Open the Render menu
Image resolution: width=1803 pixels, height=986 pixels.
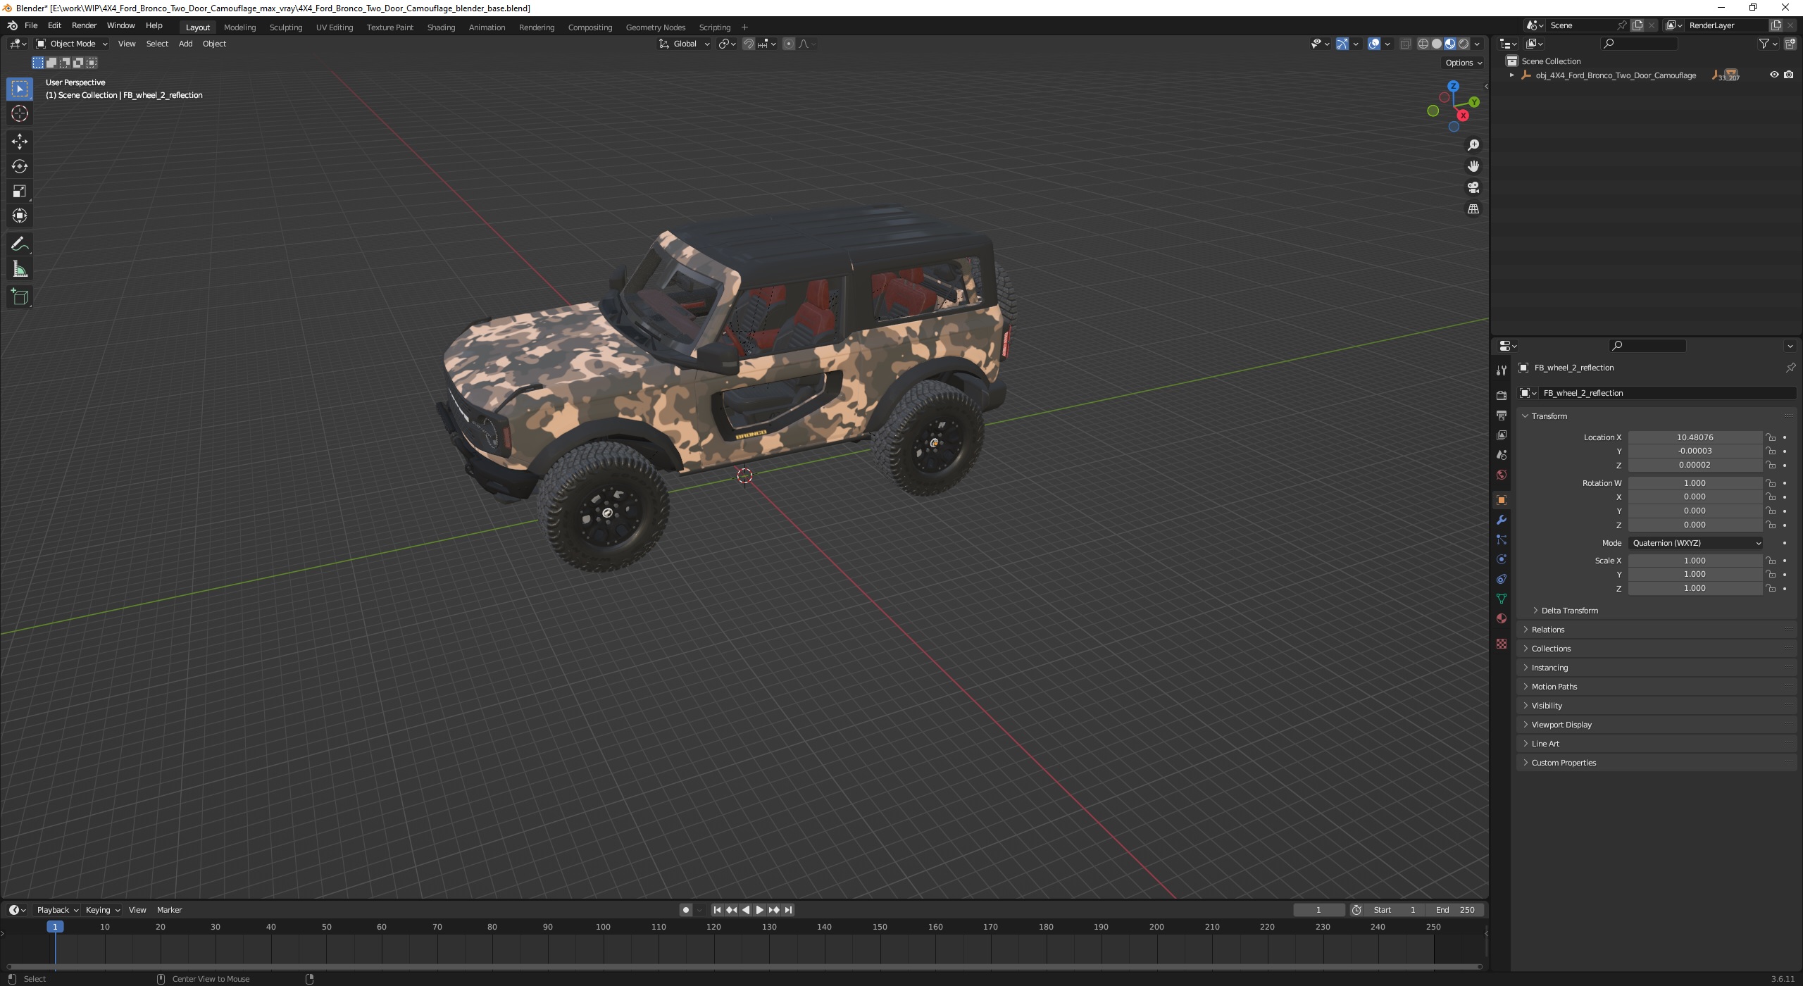84,25
